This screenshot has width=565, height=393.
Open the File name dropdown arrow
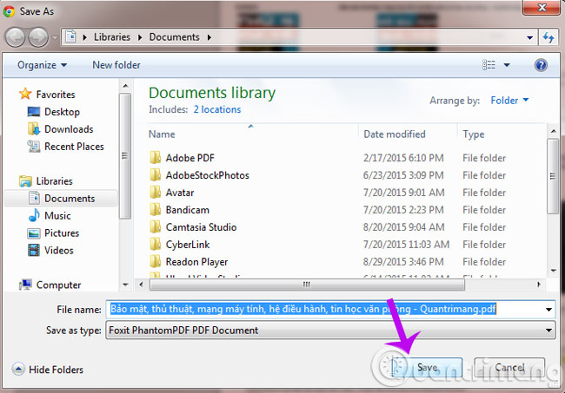548,309
